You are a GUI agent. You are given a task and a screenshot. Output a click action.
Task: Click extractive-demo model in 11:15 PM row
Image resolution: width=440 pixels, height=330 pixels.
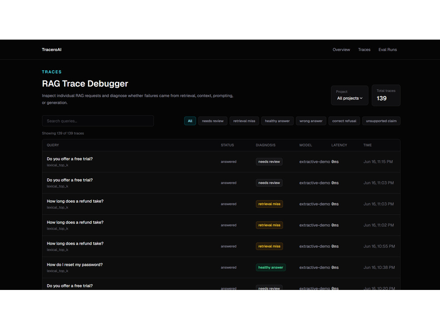(315, 161)
